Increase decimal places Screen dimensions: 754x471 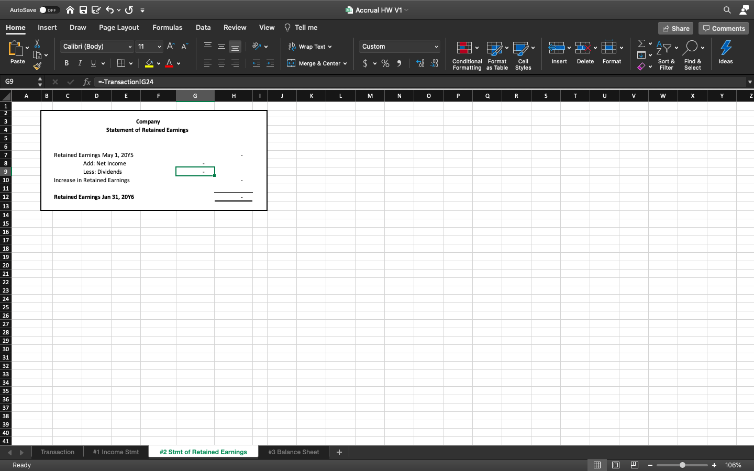(420, 63)
